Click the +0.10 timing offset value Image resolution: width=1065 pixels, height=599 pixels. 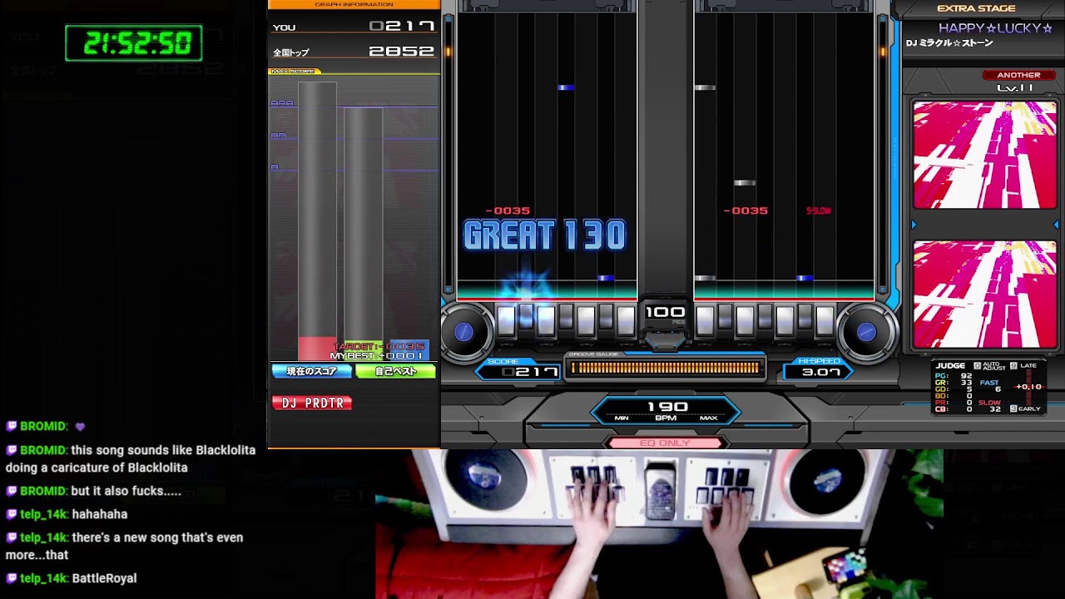coord(1029,387)
